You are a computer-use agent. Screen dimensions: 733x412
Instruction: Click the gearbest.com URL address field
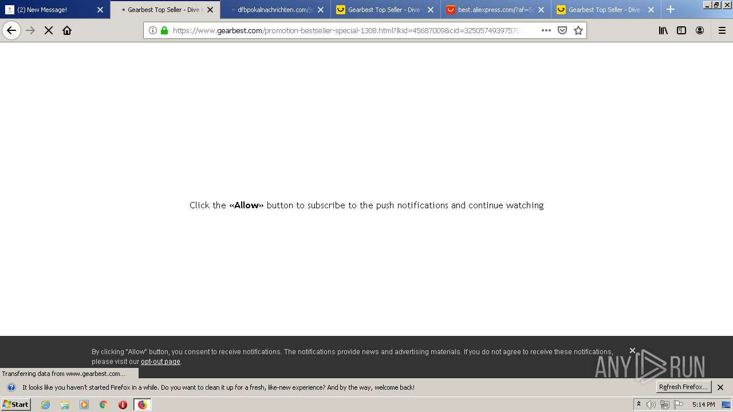click(x=346, y=30)
